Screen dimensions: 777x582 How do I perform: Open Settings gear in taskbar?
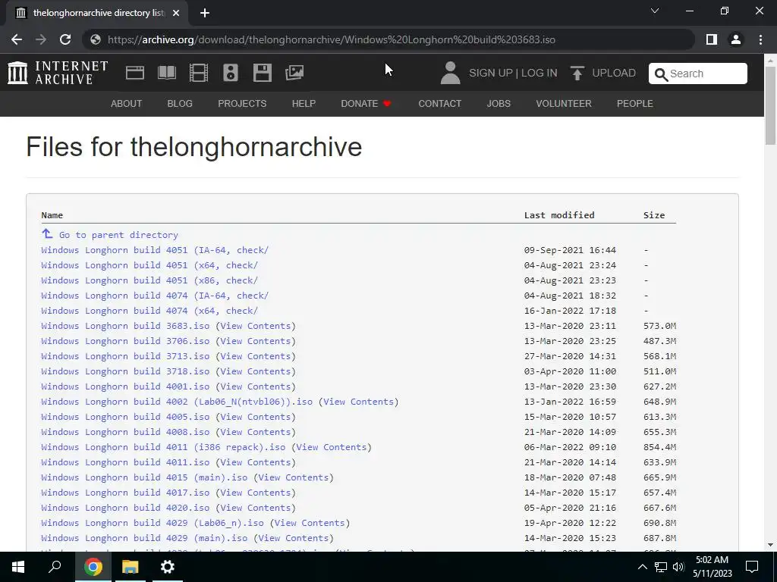(x=168, y=567)
